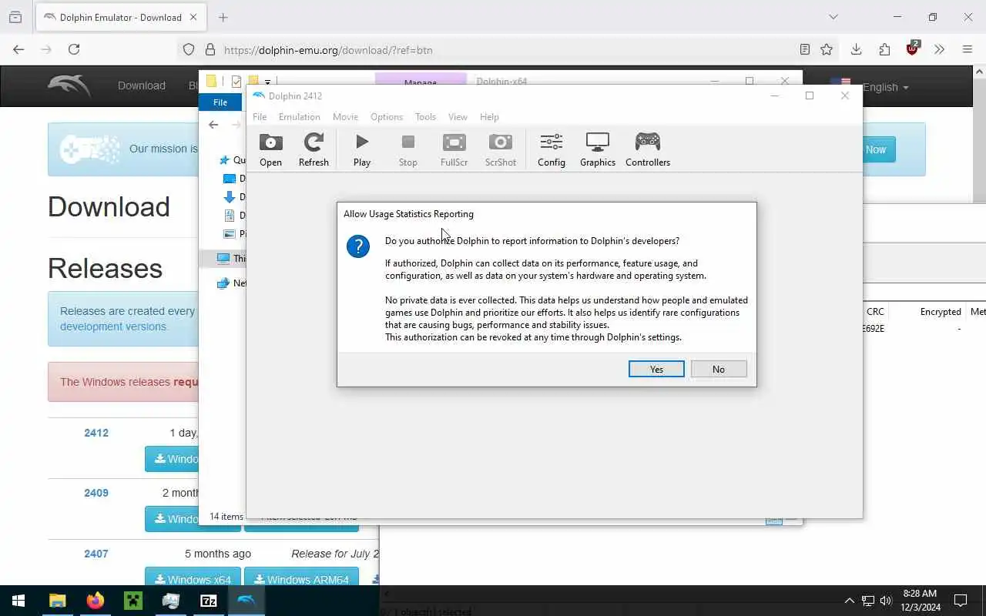Screen dimensions: 986x616
Task: Open the notification center icon
Action: tap(961, 601)
